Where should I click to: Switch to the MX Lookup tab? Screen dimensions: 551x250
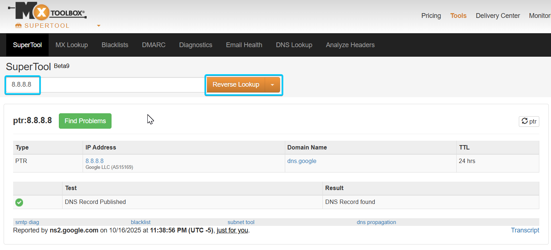72,45
